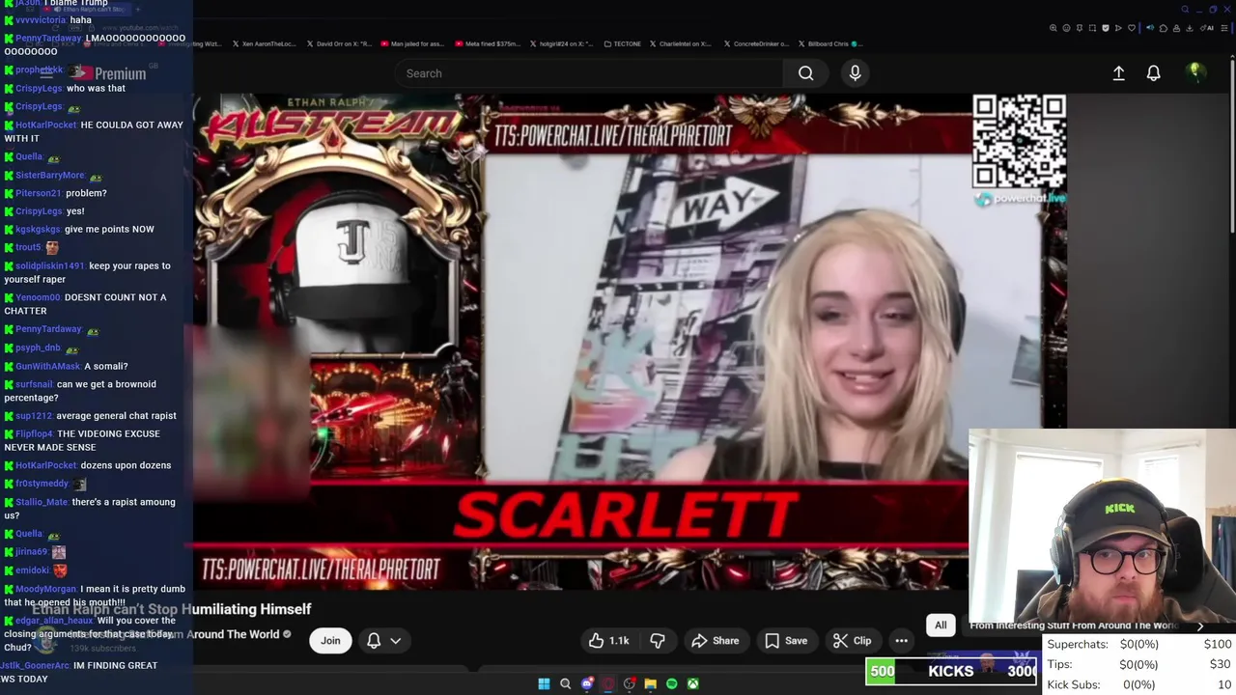Open the Man jailed for ass... bookmark
The width and height of the screenshot is (1236, 695).
click(413, 43)
